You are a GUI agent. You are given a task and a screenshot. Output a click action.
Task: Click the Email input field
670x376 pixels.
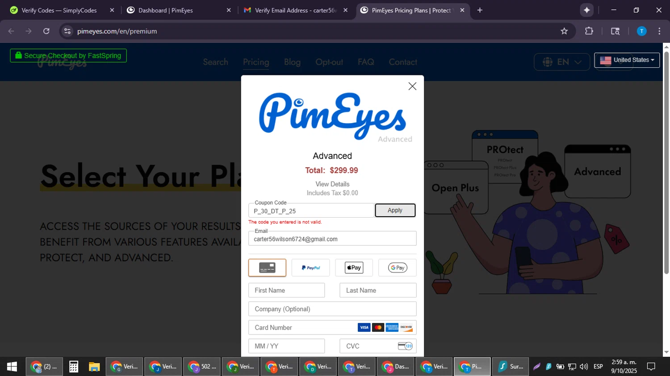pyautogui.click(x=332, y=239)
